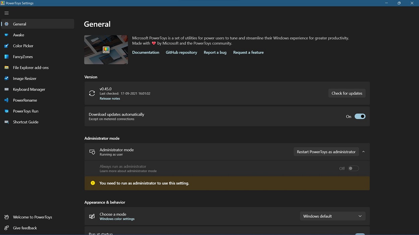Click the Administrator mode section heading
Image resolution: width=419 pixels, height=235 pixels.
pos(102,138)
